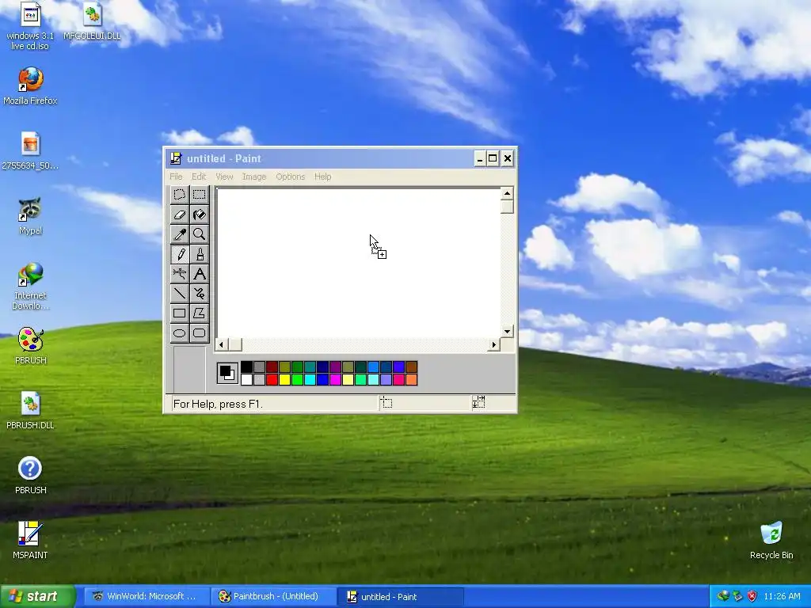
Task: Select the Recycle Bin icon
Action: (x=771, y=540)
